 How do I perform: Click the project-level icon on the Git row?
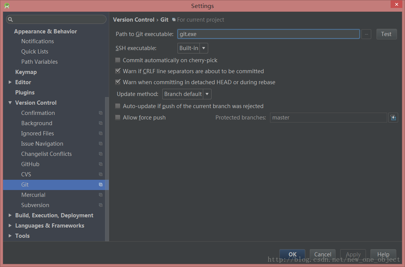[101, 185]
